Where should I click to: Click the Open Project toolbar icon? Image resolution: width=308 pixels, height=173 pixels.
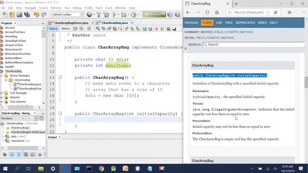pyautogui.click(x=19, y=14)
